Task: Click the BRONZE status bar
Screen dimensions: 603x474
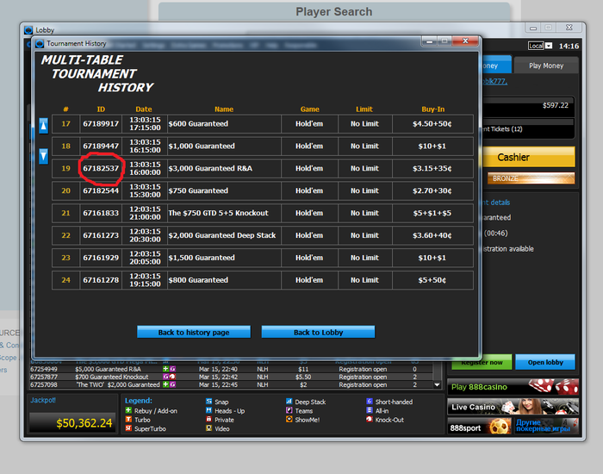Action: pyautogui.click(x=532, y=178)
